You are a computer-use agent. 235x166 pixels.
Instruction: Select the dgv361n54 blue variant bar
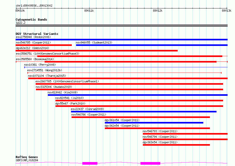click(x=154, y=123)
